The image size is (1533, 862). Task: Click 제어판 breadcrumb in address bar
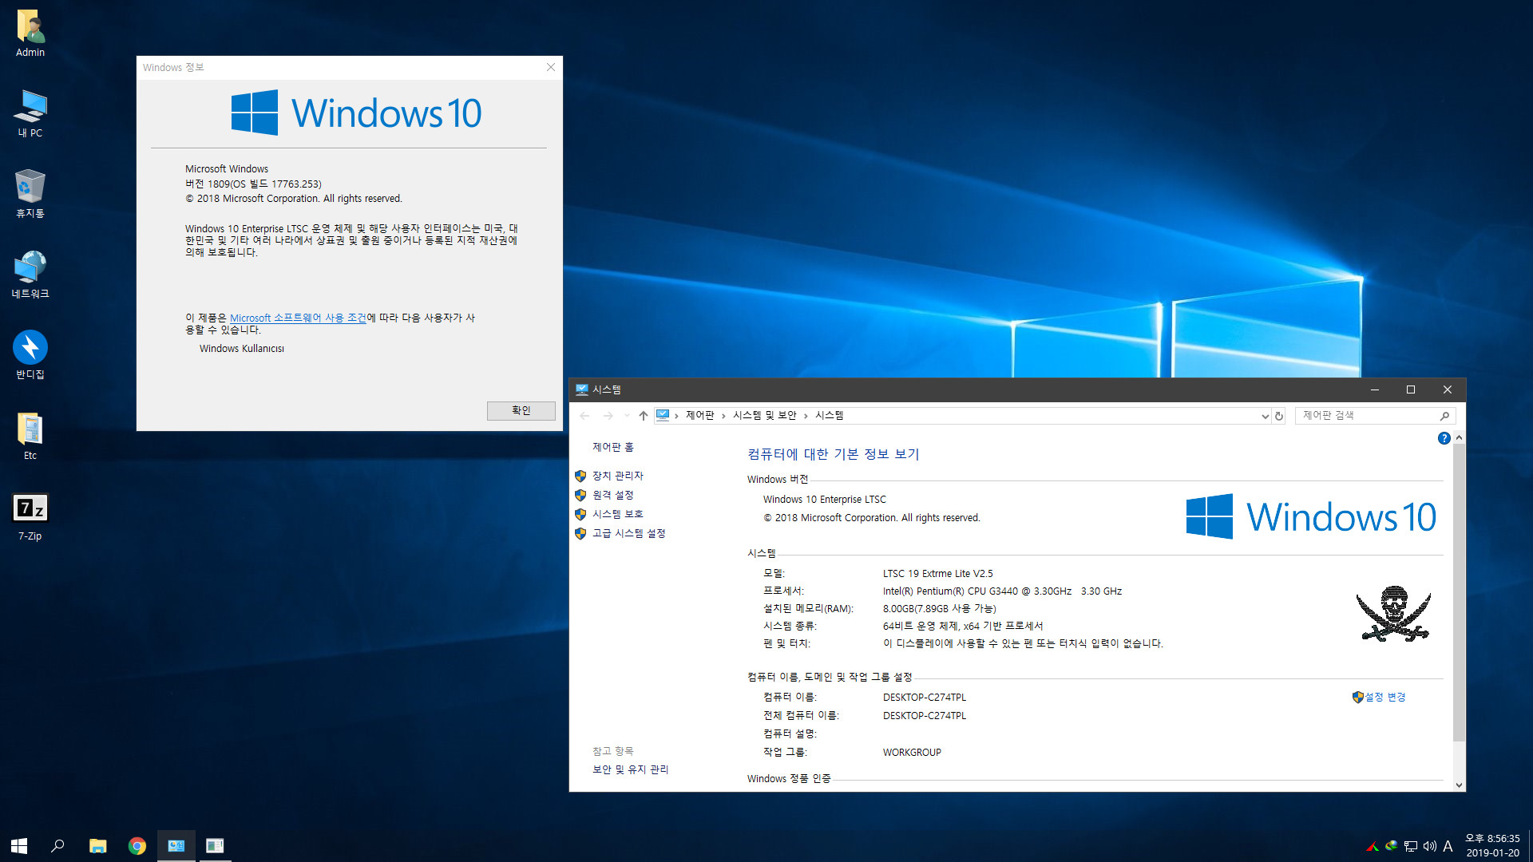coord(700,416)
